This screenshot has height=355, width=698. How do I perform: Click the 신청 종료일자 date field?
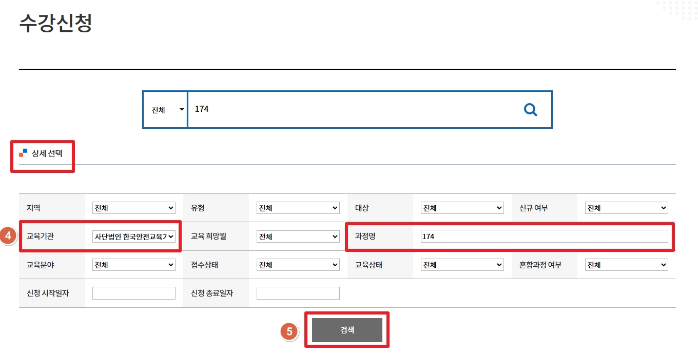coord(298,293)
